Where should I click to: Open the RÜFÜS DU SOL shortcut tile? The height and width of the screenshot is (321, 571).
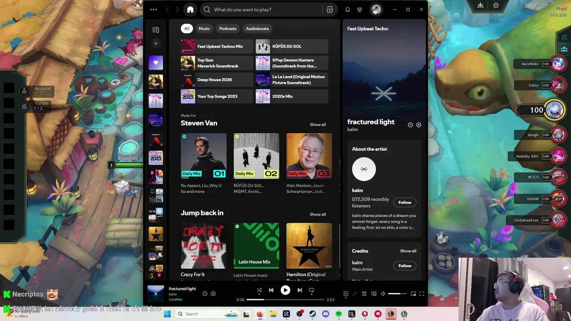pyautogui.click(x=292, y=46)
